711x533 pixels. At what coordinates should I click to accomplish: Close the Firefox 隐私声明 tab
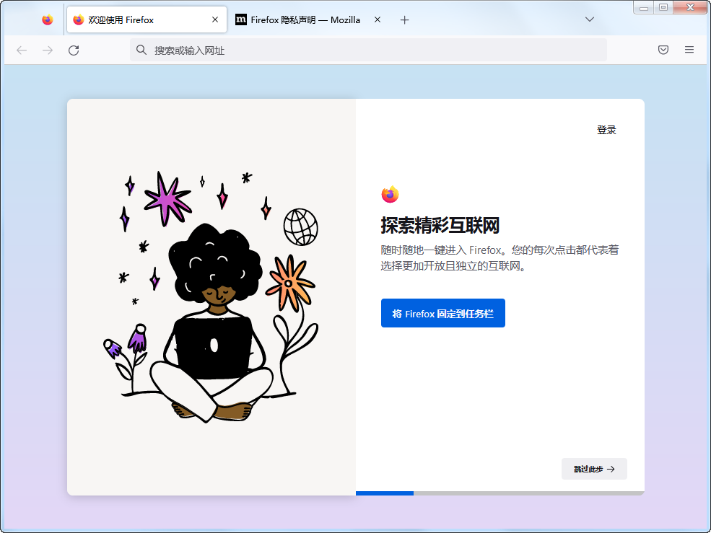point(376,20)
